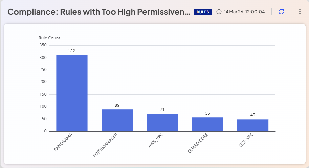The image size is (309, 168).
Task: Select the FORTIMANAGER bar
Action: coord(117,120)
